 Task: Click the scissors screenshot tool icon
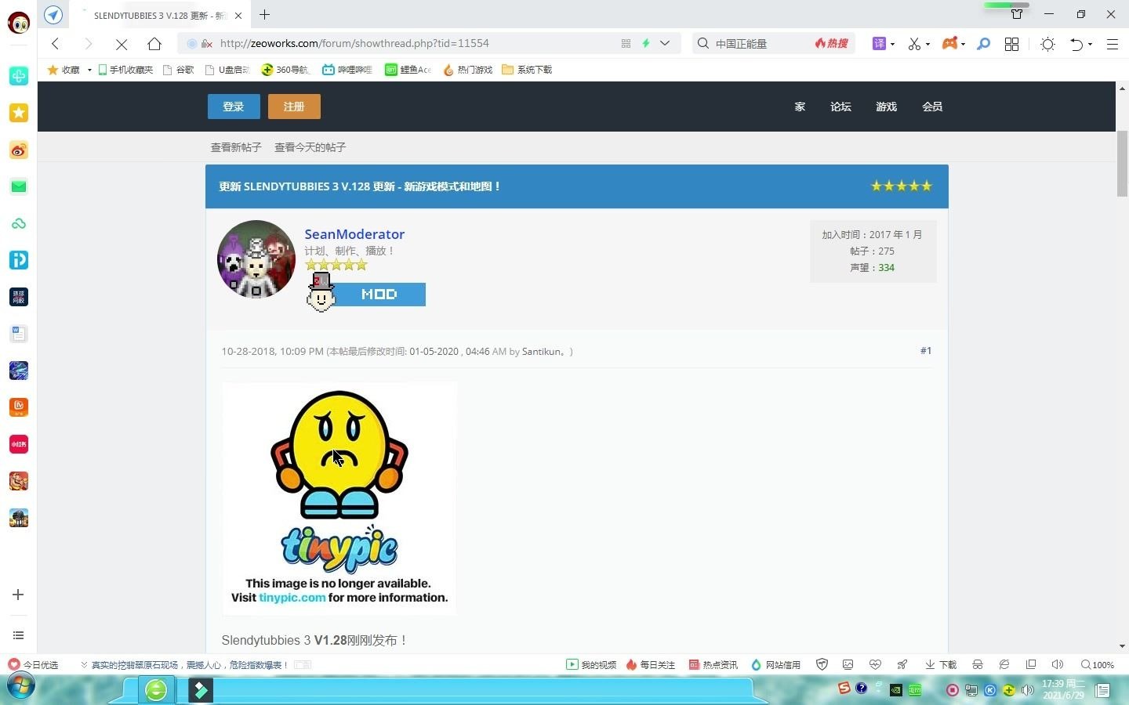click(914, 44)
